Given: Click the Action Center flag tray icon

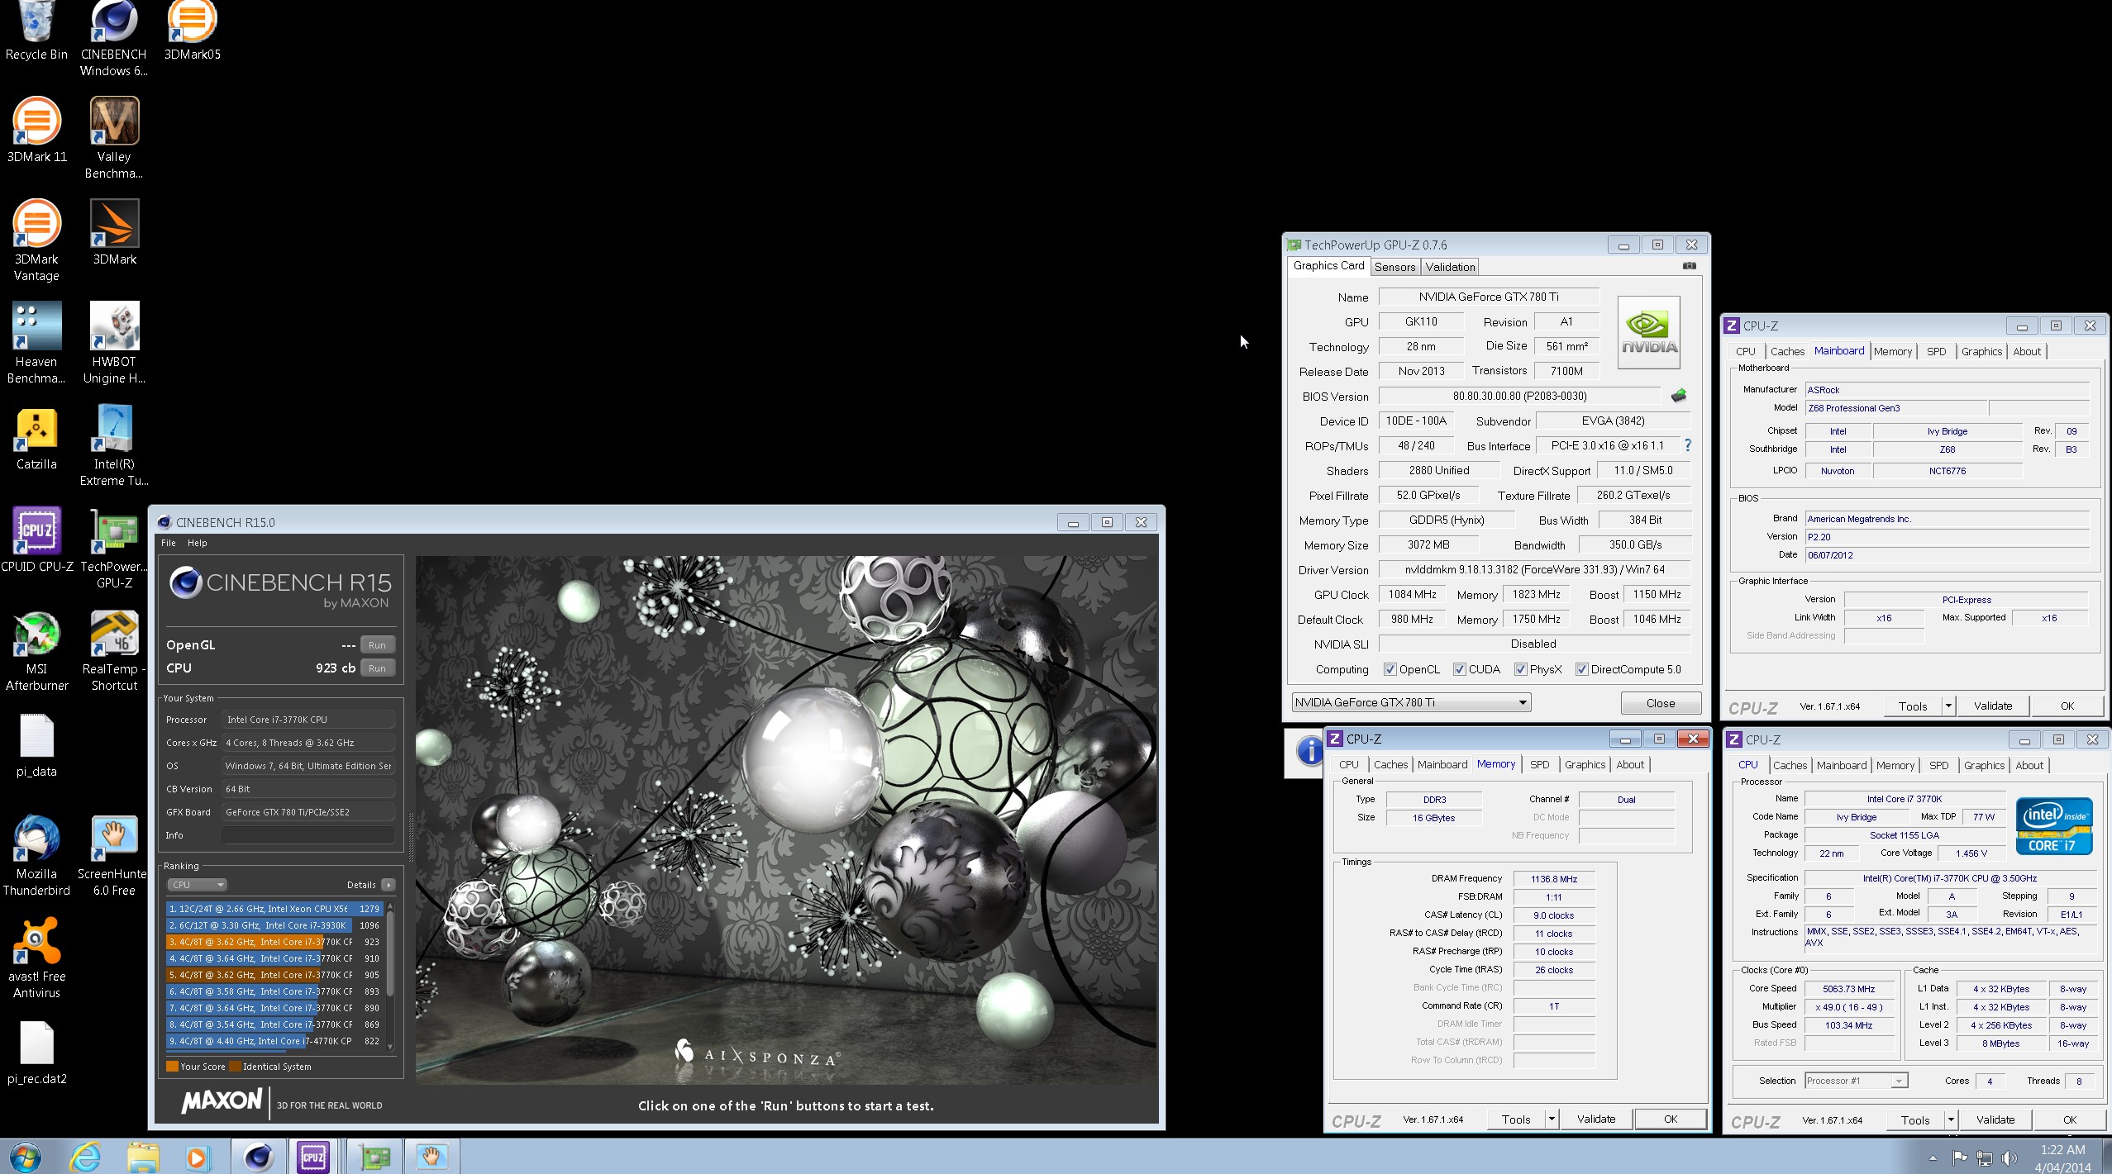Looking at the screenshot, I should click(x=1959, y=1158).
